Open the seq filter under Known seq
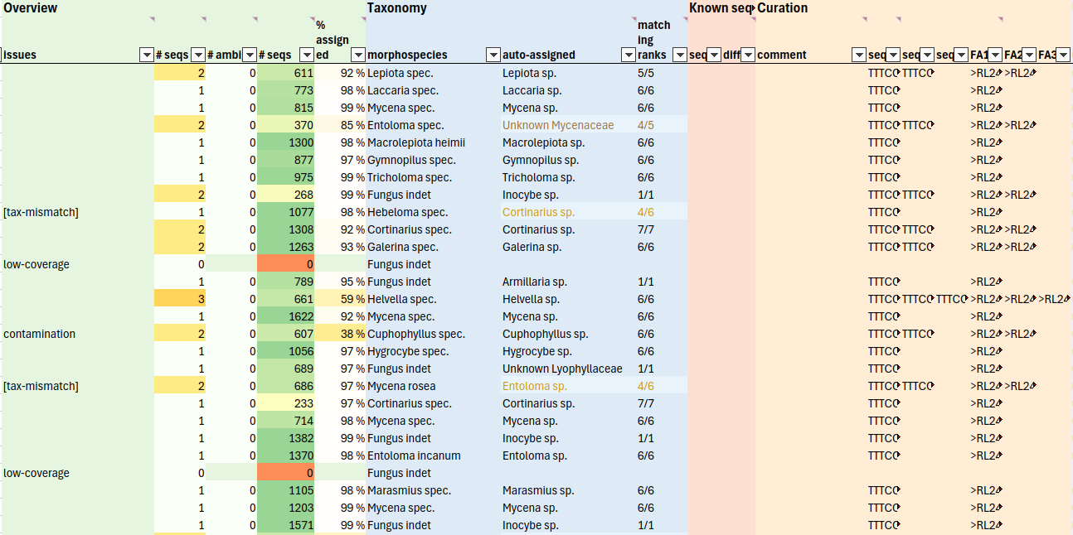Screen dimensions: 1073x535 pos(714,55)
